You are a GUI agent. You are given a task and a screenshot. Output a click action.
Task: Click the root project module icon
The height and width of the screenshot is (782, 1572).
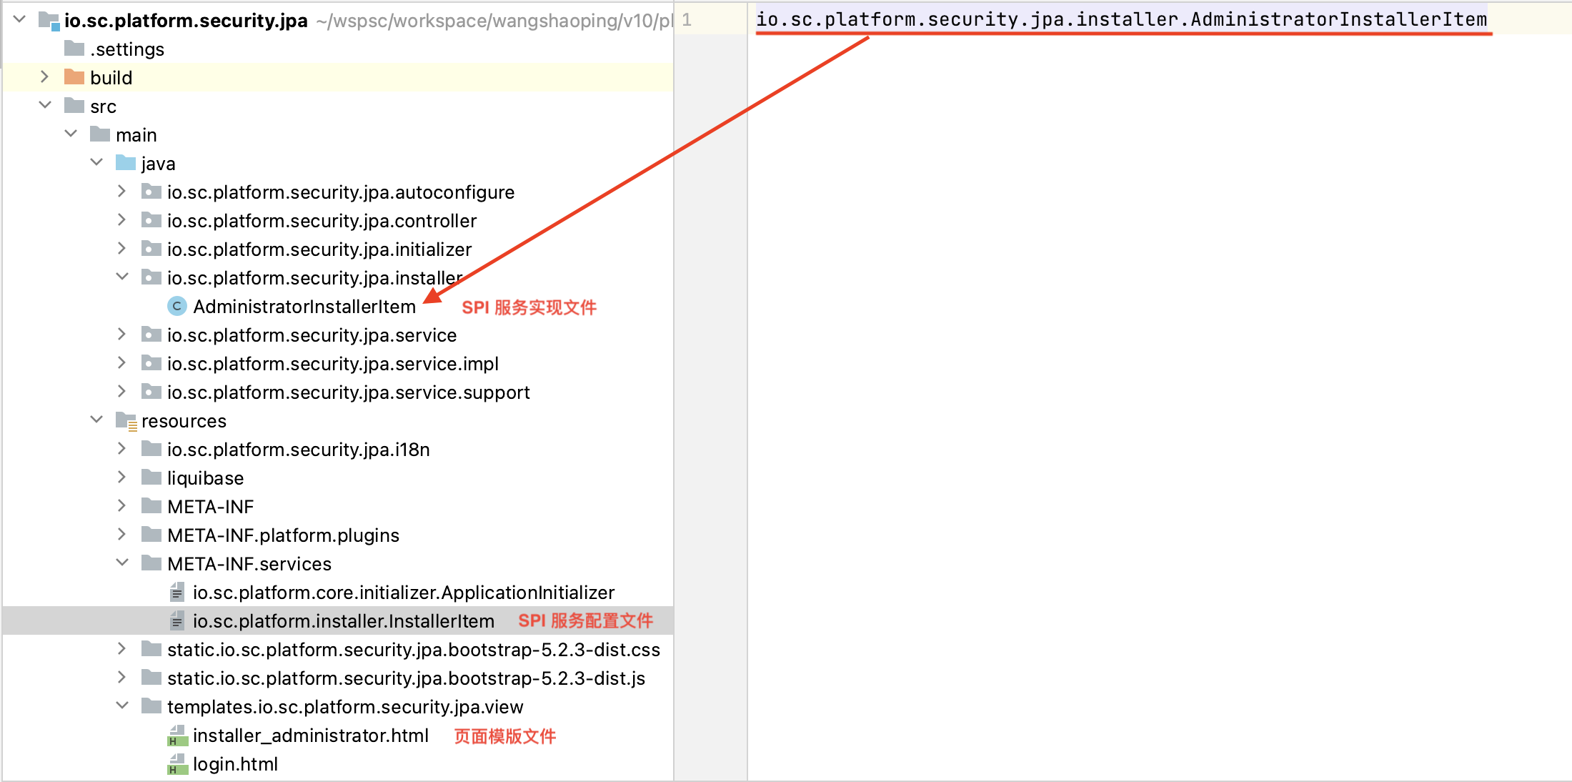(x=49, y=20)
